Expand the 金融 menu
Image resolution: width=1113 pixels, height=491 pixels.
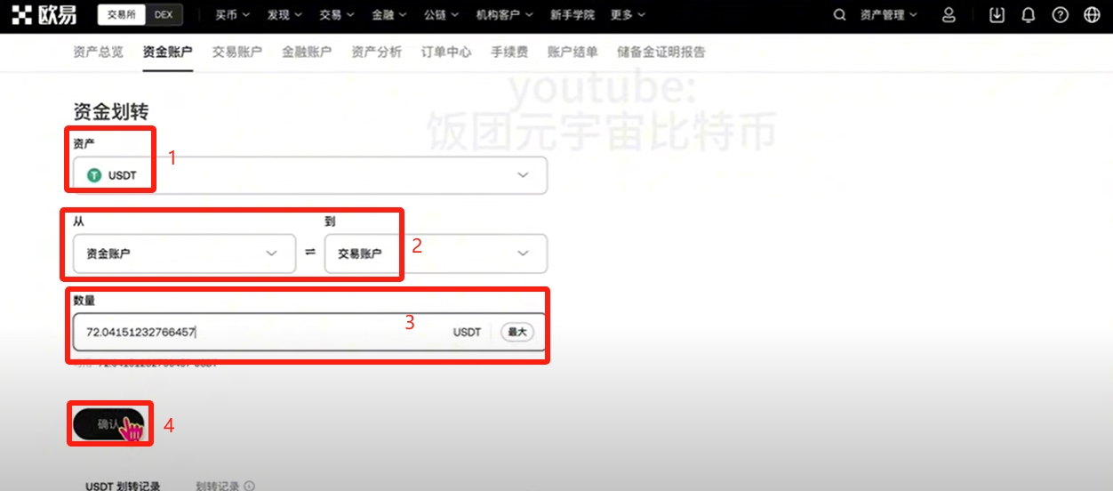[389, 15]
